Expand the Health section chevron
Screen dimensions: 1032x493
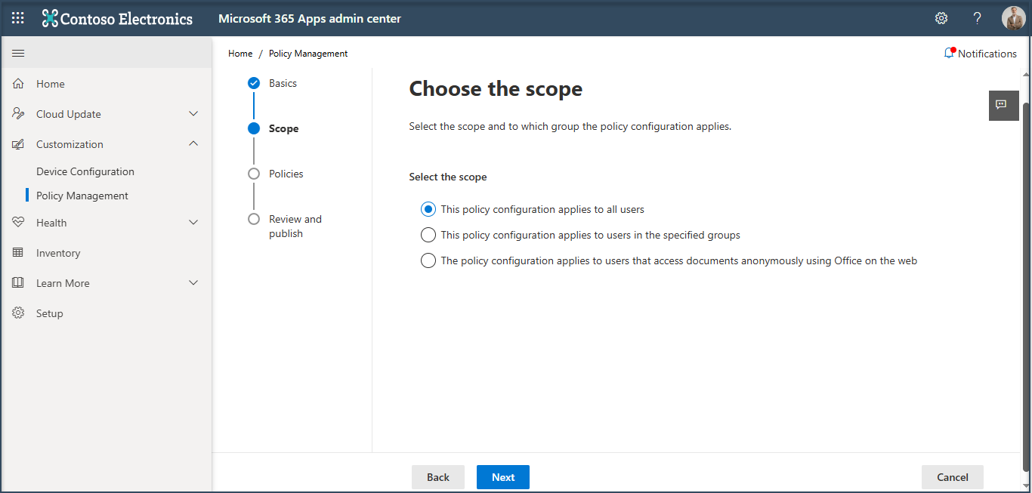pyautogui.click(x=193, y=223)
